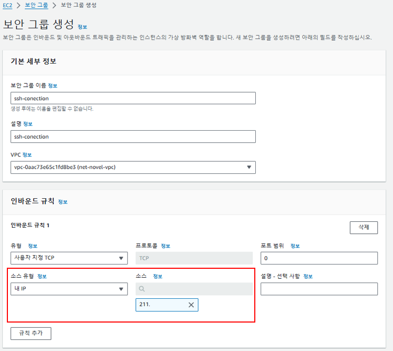Open 정보 link beside 소스 유형 label
Image resolution: width=393 pixels, height=351 pixels.
(42, 276)
